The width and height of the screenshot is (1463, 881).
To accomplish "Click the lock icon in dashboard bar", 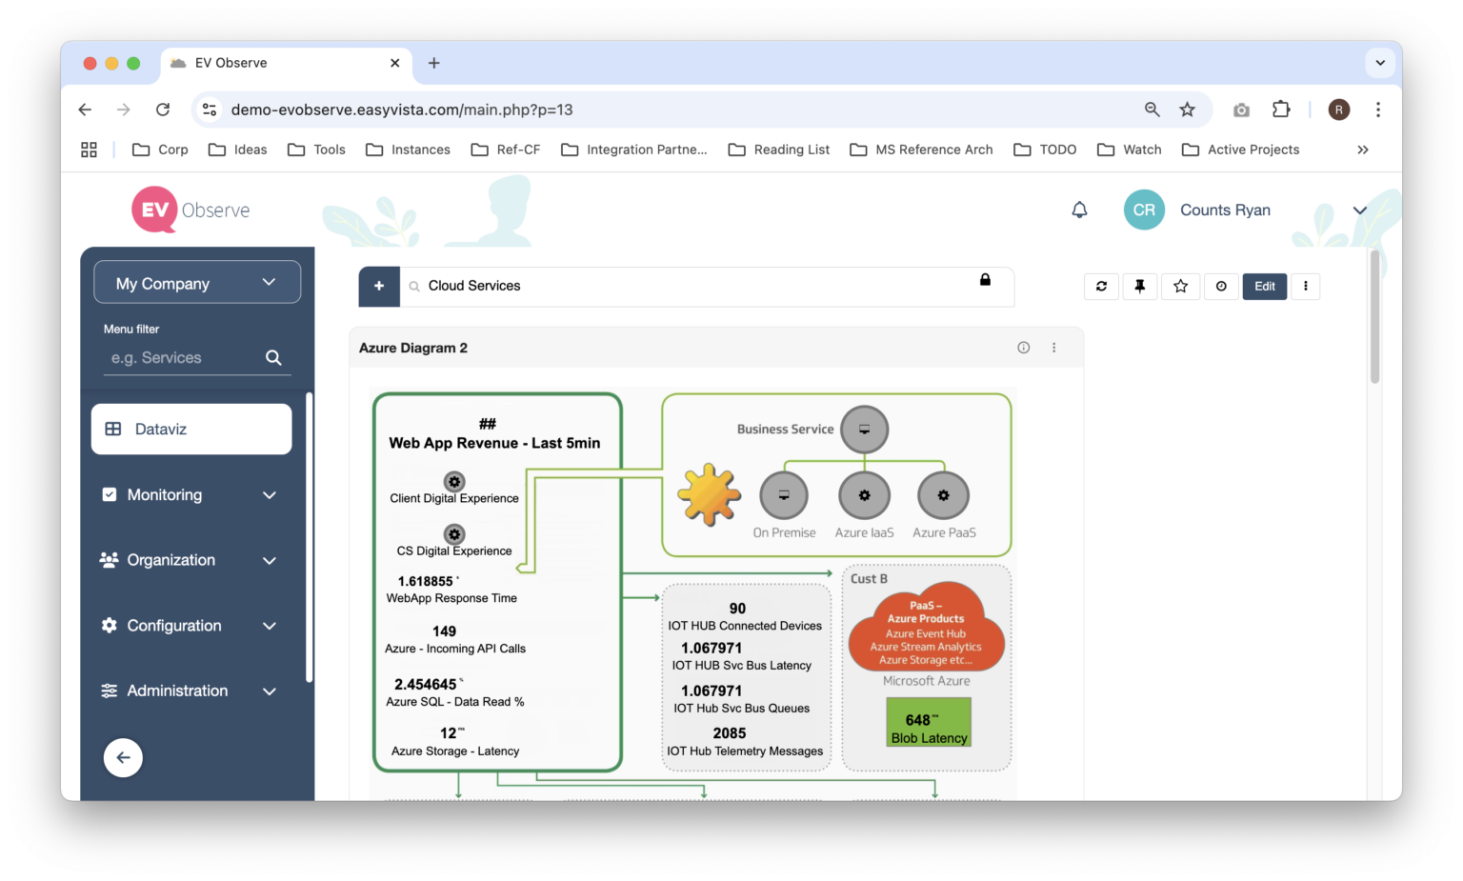I will tap(985, 279).
